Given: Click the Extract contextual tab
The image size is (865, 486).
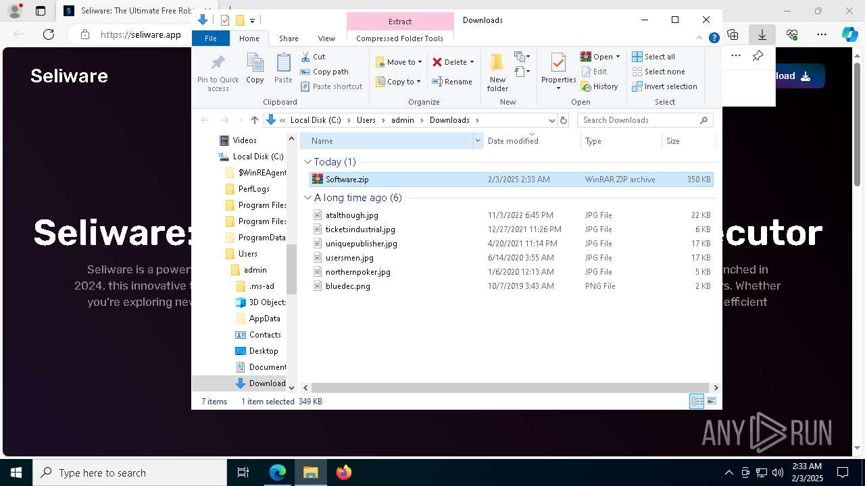Looking at the screenshot, I should [x=400, y=22].
